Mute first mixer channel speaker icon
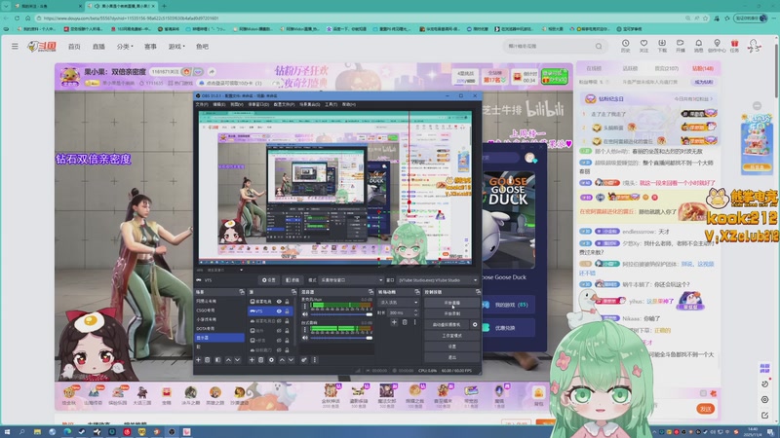 pyautogui.click(x=305, y=314)
